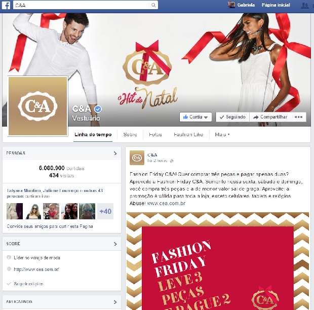Image resolution: width=314 pixels, height=310 pixels.
Task: Open the three-dots more actions button
Action: pyautogui.click(x=298, y=117)
